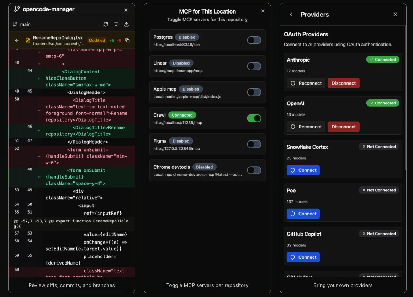Viewport: 413px width, 297px height.
Task: Close the opencode-manager panel
Action: 126,10
